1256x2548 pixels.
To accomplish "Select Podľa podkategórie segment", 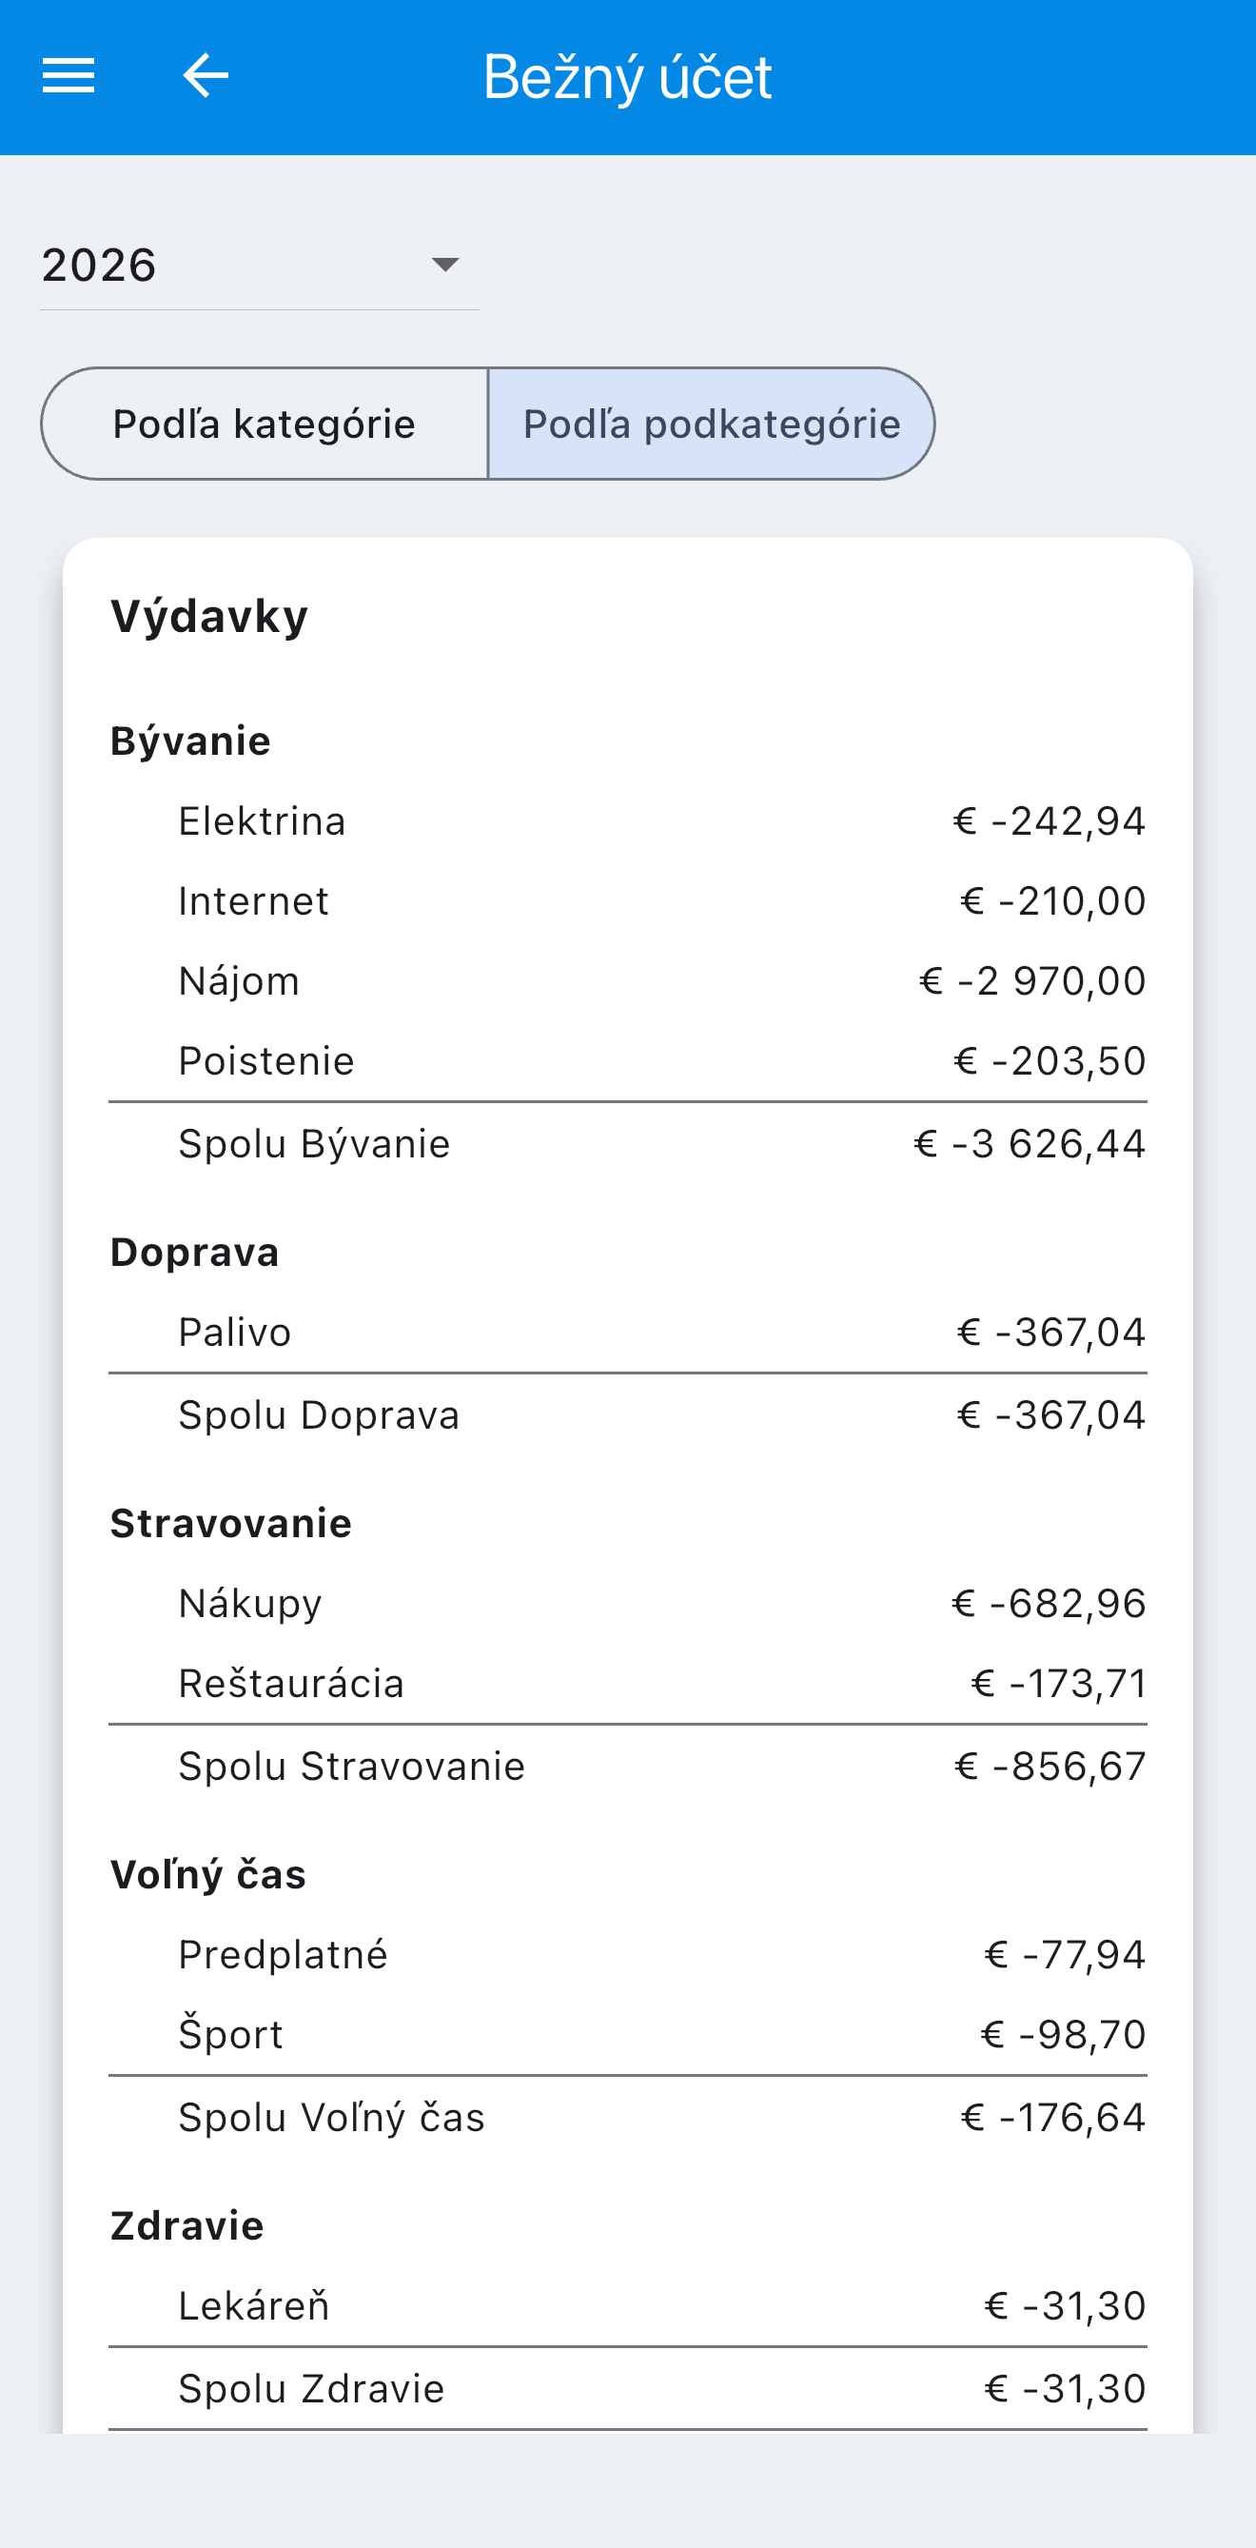I will click(x=711, y=425).
